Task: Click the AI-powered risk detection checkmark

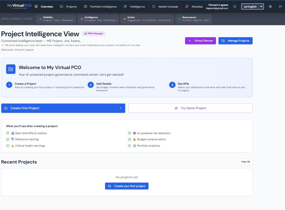Action: coord(129,133)
